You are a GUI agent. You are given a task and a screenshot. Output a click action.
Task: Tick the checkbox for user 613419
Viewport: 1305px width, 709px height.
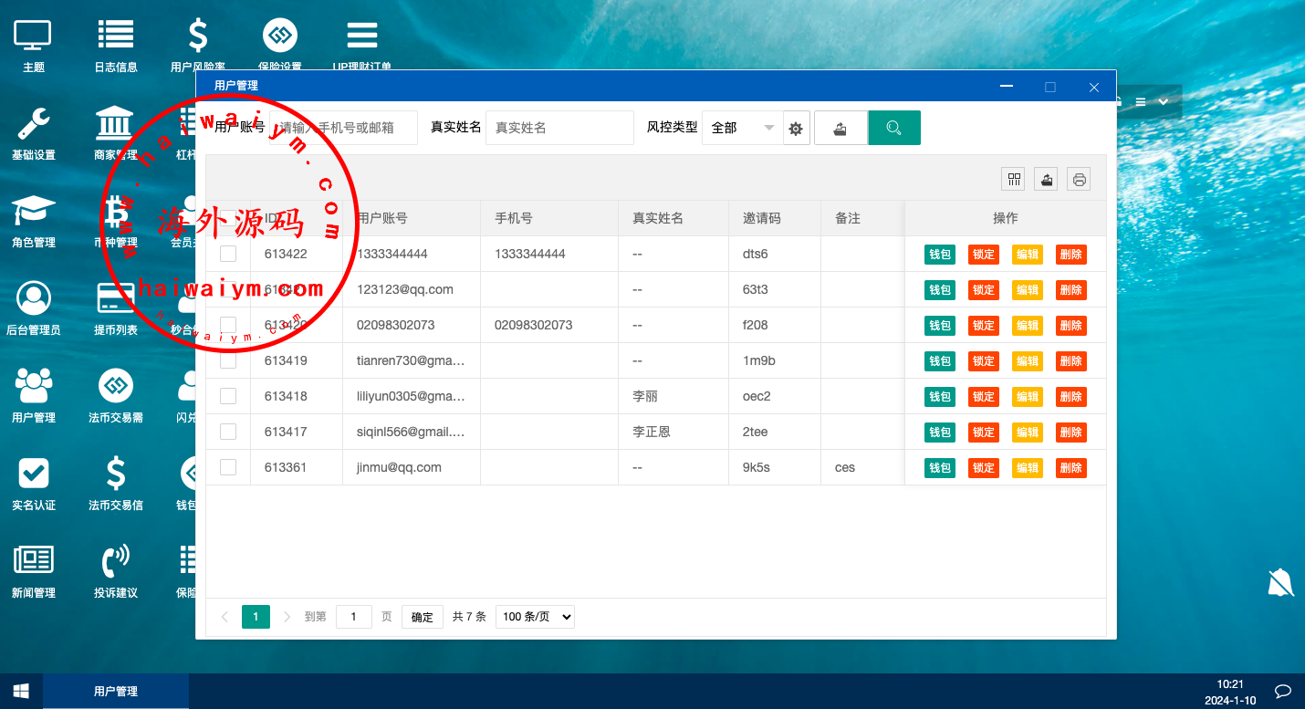(228, 360)
